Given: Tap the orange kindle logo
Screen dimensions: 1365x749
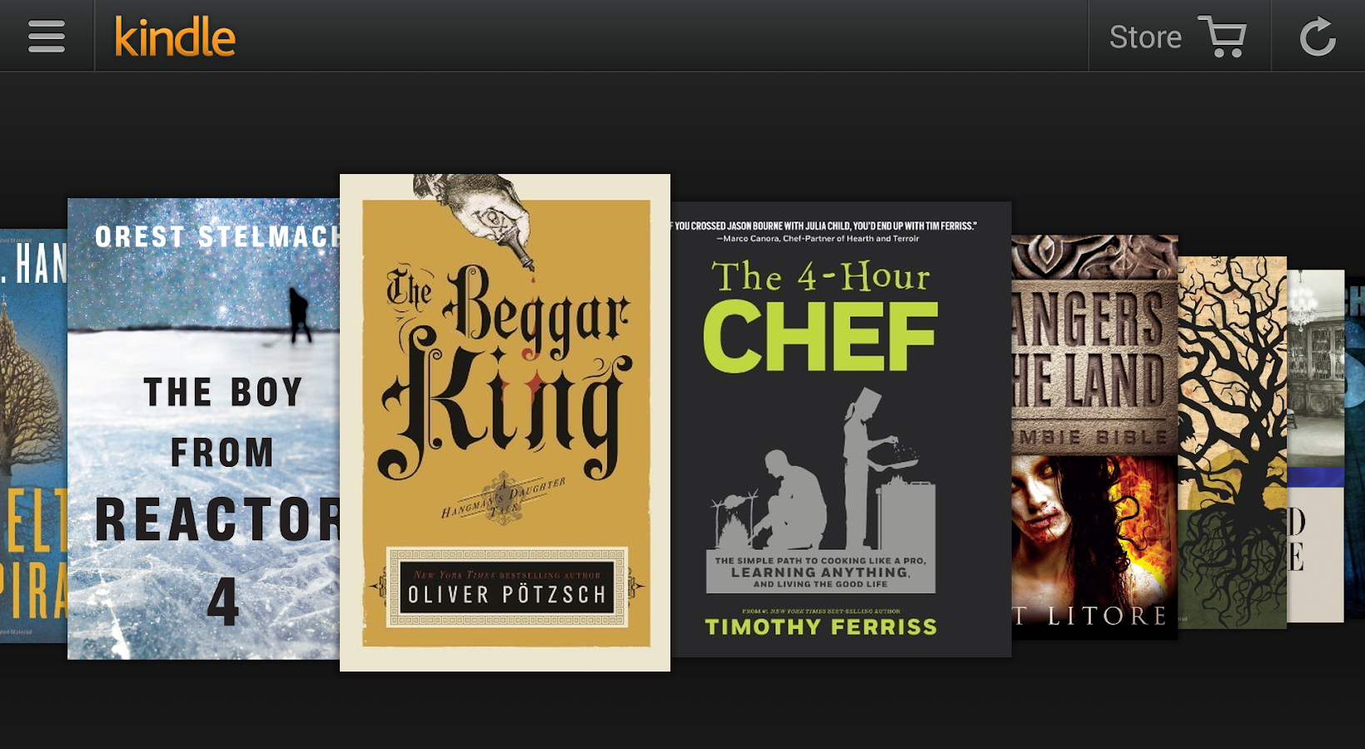Looking at the screenshot, I should click(175, 37).
